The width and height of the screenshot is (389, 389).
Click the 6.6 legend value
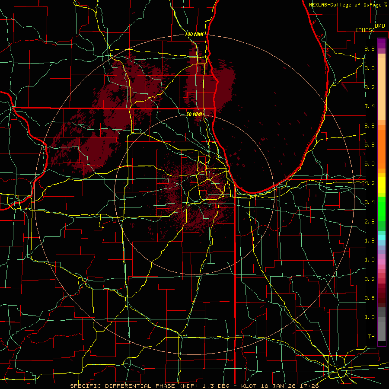[x=370, y=125]
